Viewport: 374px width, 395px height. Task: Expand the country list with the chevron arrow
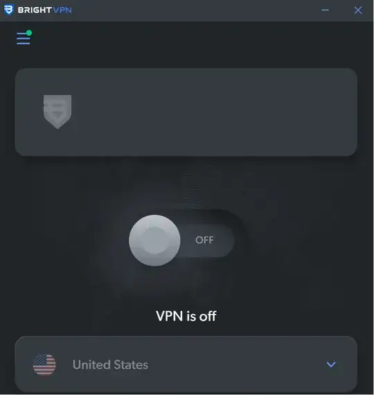331,365
